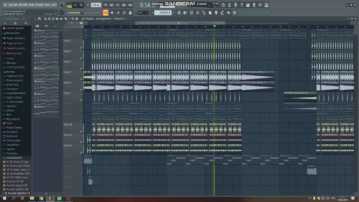This screenshot has height=202, width=359.
Task: Click the microphone recording icon in top toolbar
Action: 236,5
